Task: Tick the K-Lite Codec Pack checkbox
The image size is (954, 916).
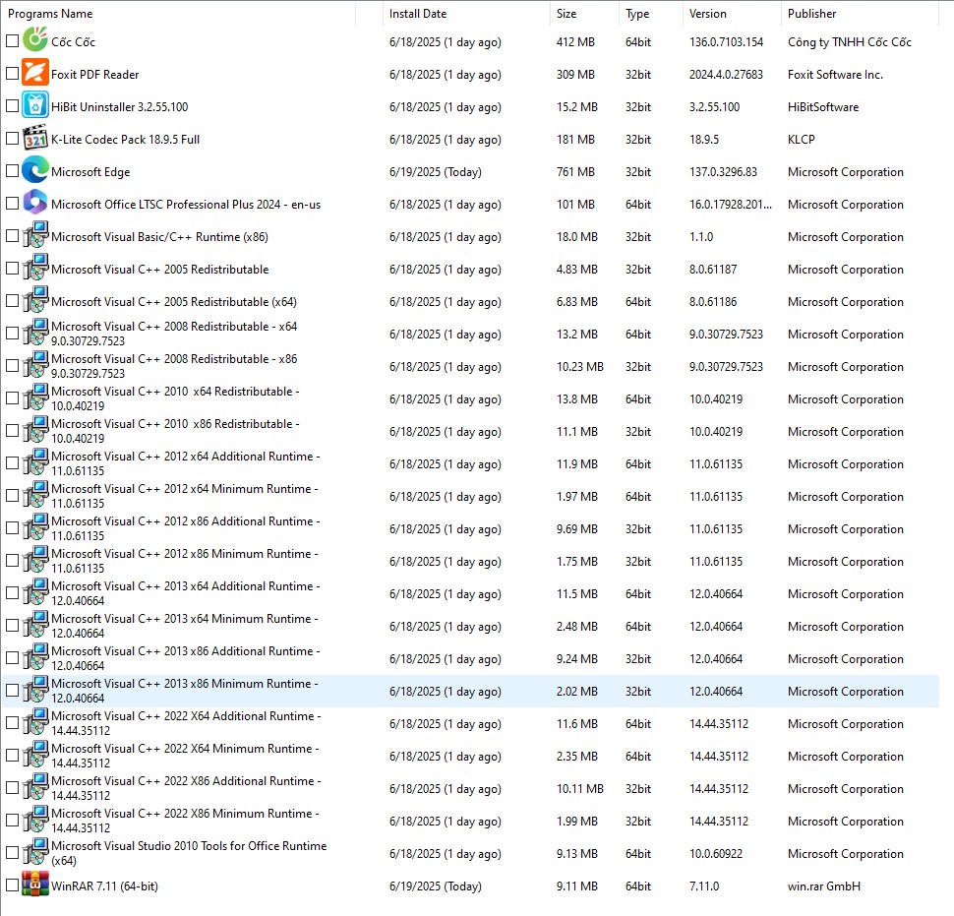Action: click(12, 138)
